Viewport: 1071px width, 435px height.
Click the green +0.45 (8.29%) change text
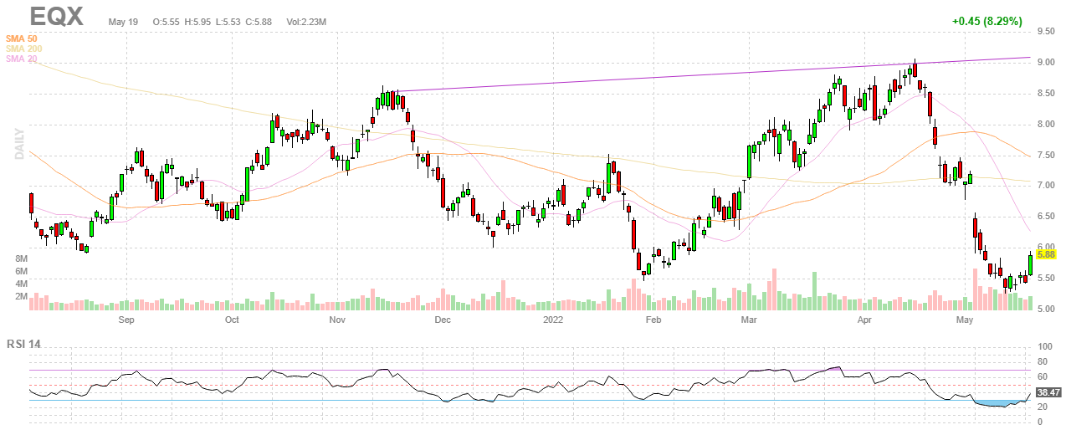tap(986, 22)
